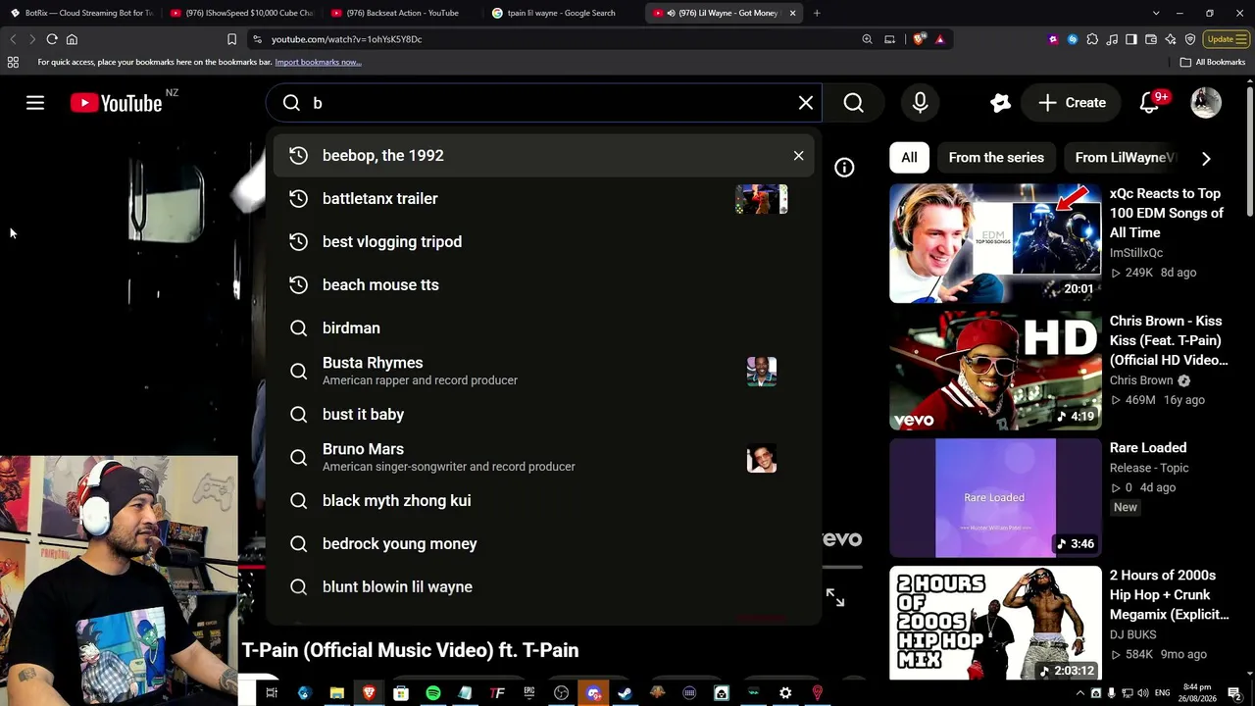The height and width of the screenshot is (706, 1255).
Task: Click the browser Update menu button
Action: click(x=1227, y=39)
